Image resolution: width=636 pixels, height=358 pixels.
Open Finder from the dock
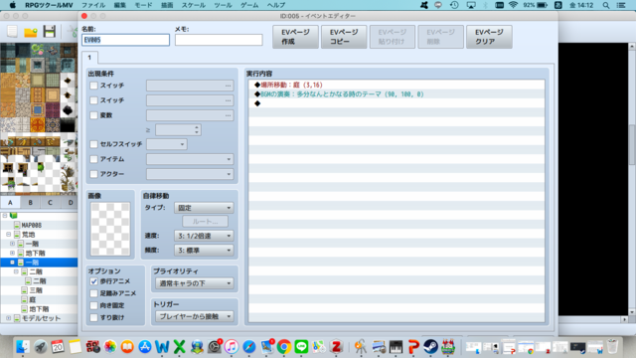(x=23, y=347)
